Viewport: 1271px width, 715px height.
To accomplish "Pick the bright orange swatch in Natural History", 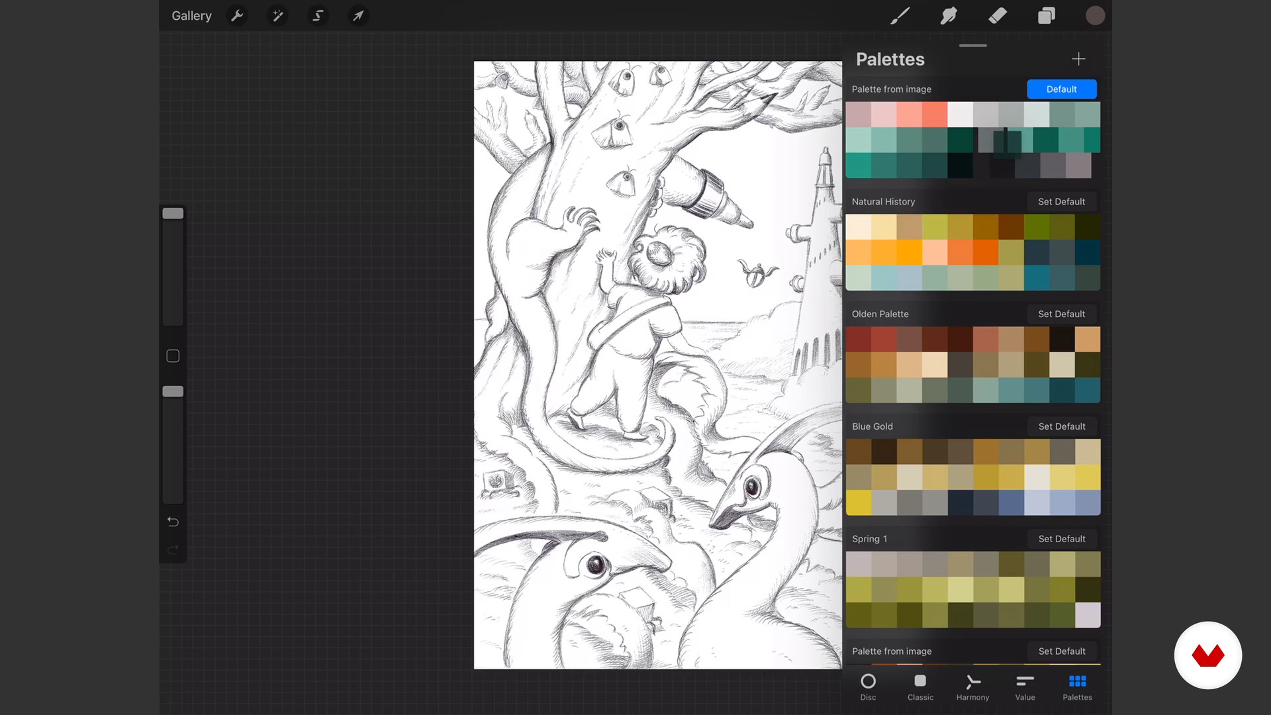I will (x=909, y=252).
